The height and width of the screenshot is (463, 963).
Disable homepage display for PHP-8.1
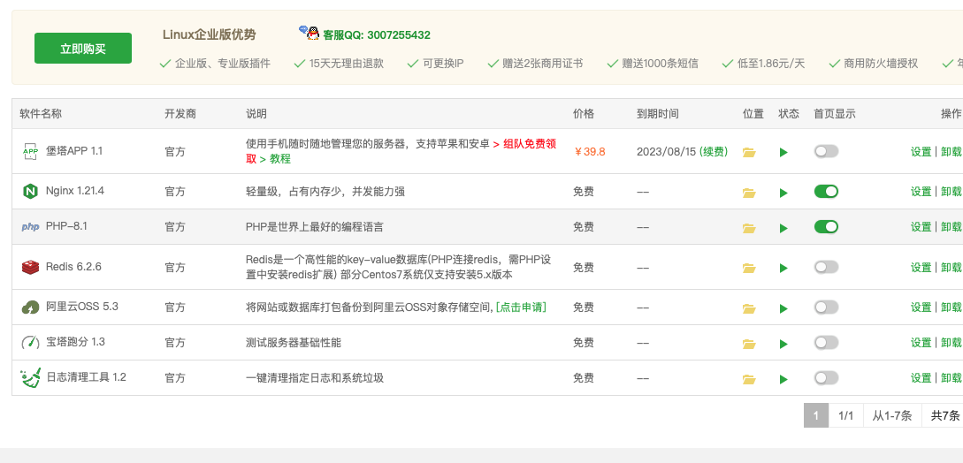tap(826, 226)
